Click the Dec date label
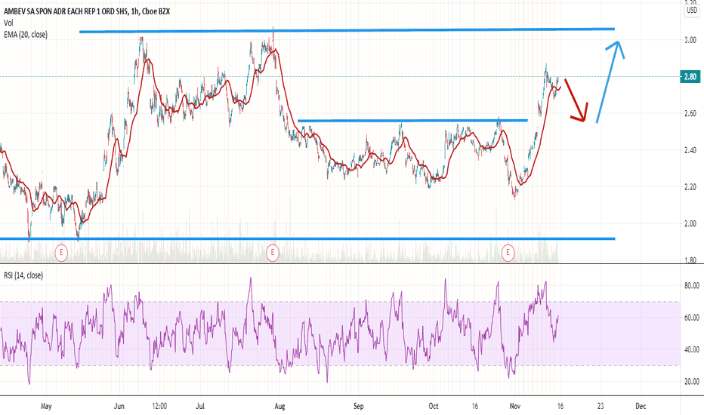704x415 pixels. click(x=641, y=407)
